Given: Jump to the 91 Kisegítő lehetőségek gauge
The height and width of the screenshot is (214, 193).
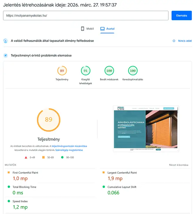Looking at the screenshot, I should click(x=85, y=71).
